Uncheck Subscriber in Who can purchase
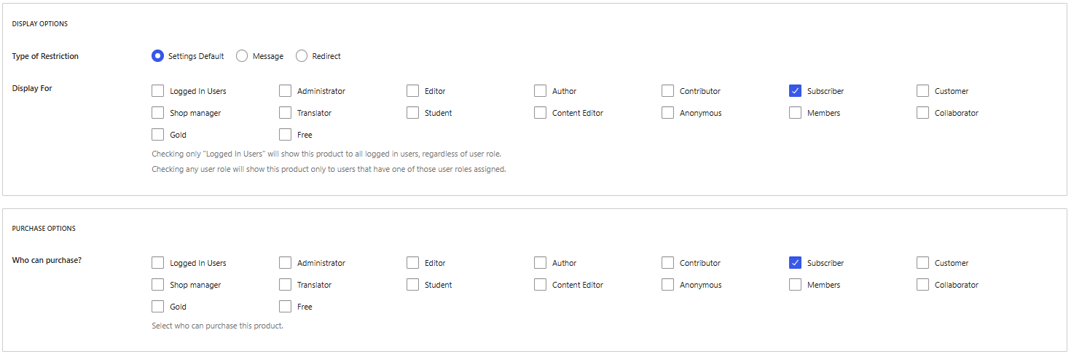 pyautogui.click(x=795, y=263)
